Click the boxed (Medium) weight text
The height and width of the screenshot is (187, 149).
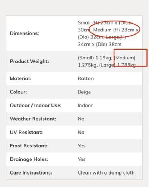(125, 58)
